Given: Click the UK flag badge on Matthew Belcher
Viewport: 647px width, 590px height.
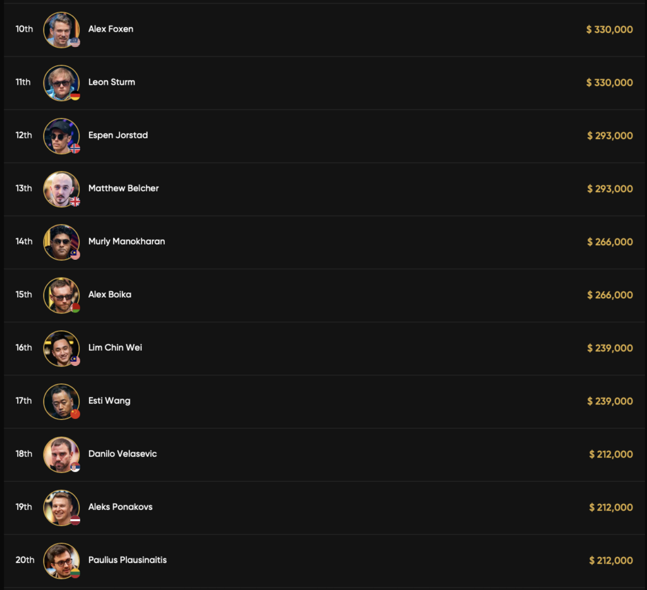Looking at the screenshot, I should [x=75, y=202].
